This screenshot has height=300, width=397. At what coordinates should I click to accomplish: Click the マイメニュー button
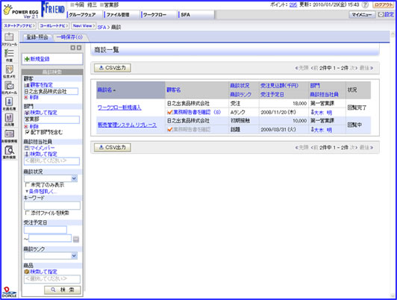click(x=362, y=15)
